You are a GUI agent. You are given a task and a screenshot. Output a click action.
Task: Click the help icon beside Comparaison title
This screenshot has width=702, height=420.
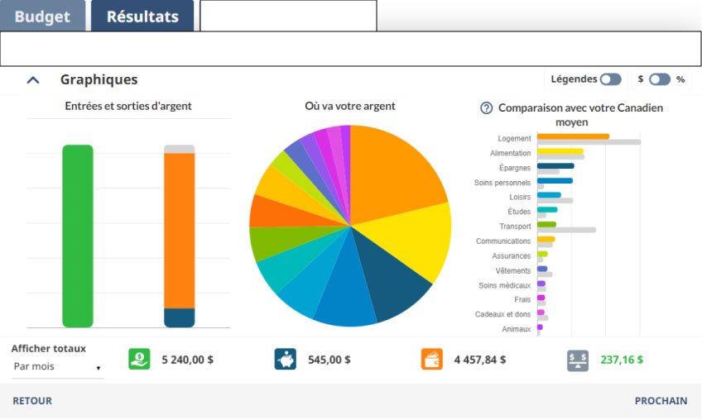[486, 108]
